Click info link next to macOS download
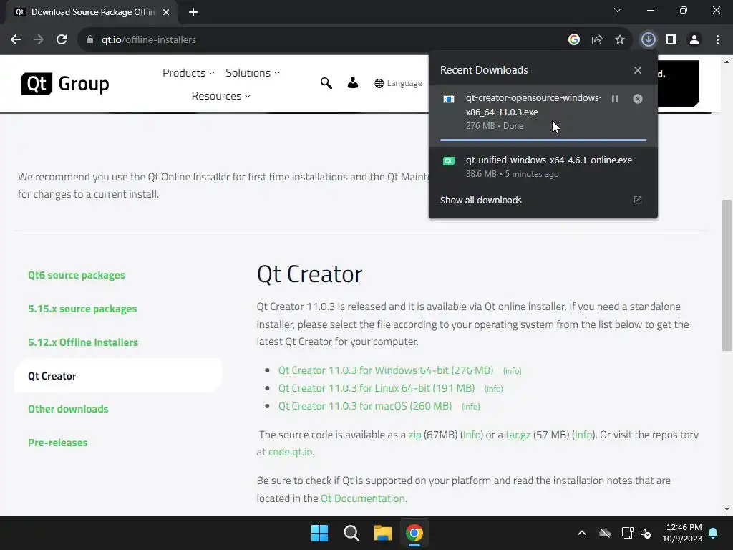 pos(471,407)
